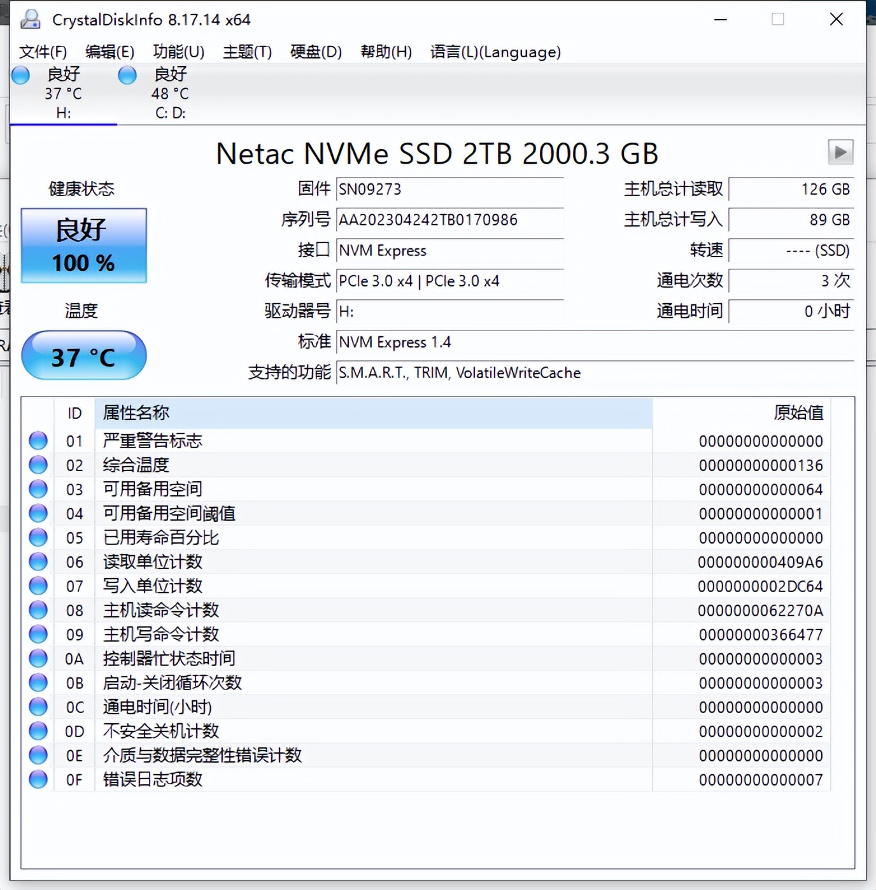
Task: Open the 主题(T) menu
Action: pos(246,52)
